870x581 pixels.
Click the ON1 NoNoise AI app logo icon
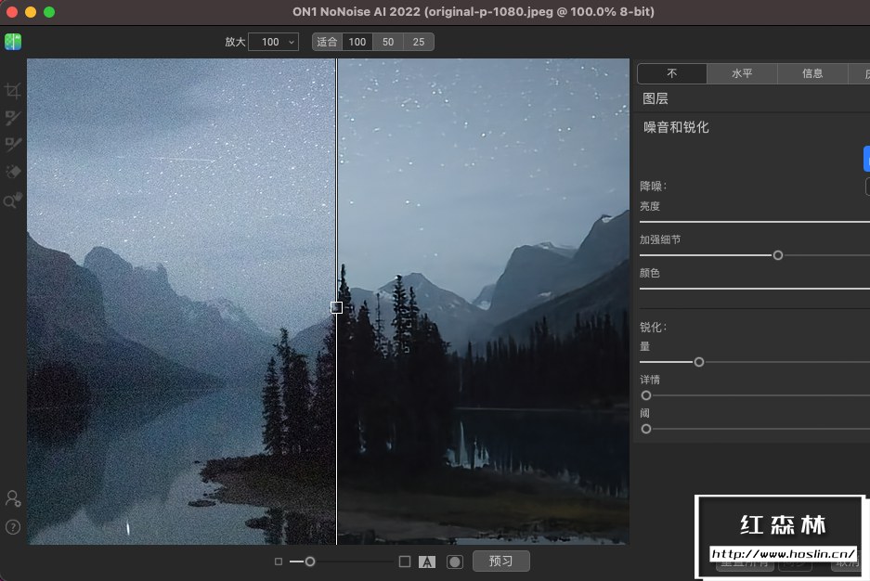(x=13, y=42)
